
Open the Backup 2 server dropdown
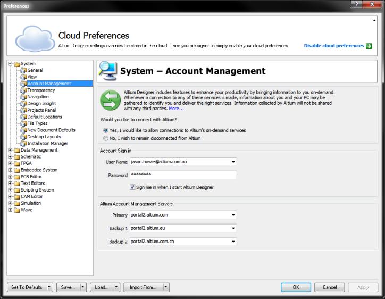click(233, 242)
